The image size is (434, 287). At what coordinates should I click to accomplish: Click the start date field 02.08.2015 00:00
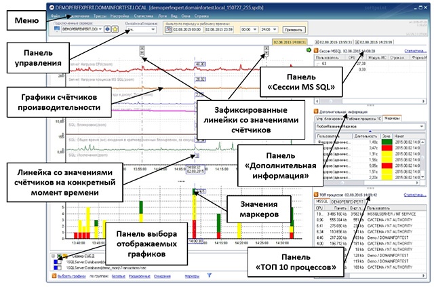click(187, 29)
